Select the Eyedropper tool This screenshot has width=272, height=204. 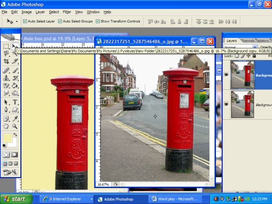pos(15,119)
